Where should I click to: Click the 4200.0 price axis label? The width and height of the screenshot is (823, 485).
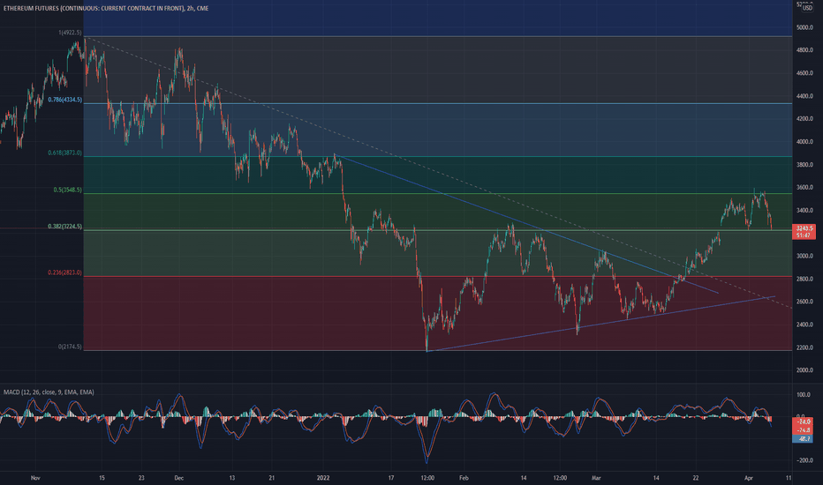(804, 119)
